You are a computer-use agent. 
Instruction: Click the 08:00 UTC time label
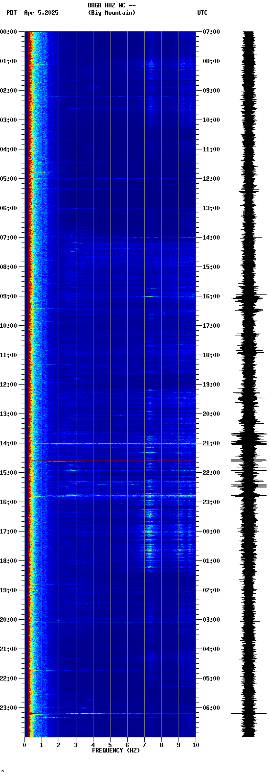[211, 61]
